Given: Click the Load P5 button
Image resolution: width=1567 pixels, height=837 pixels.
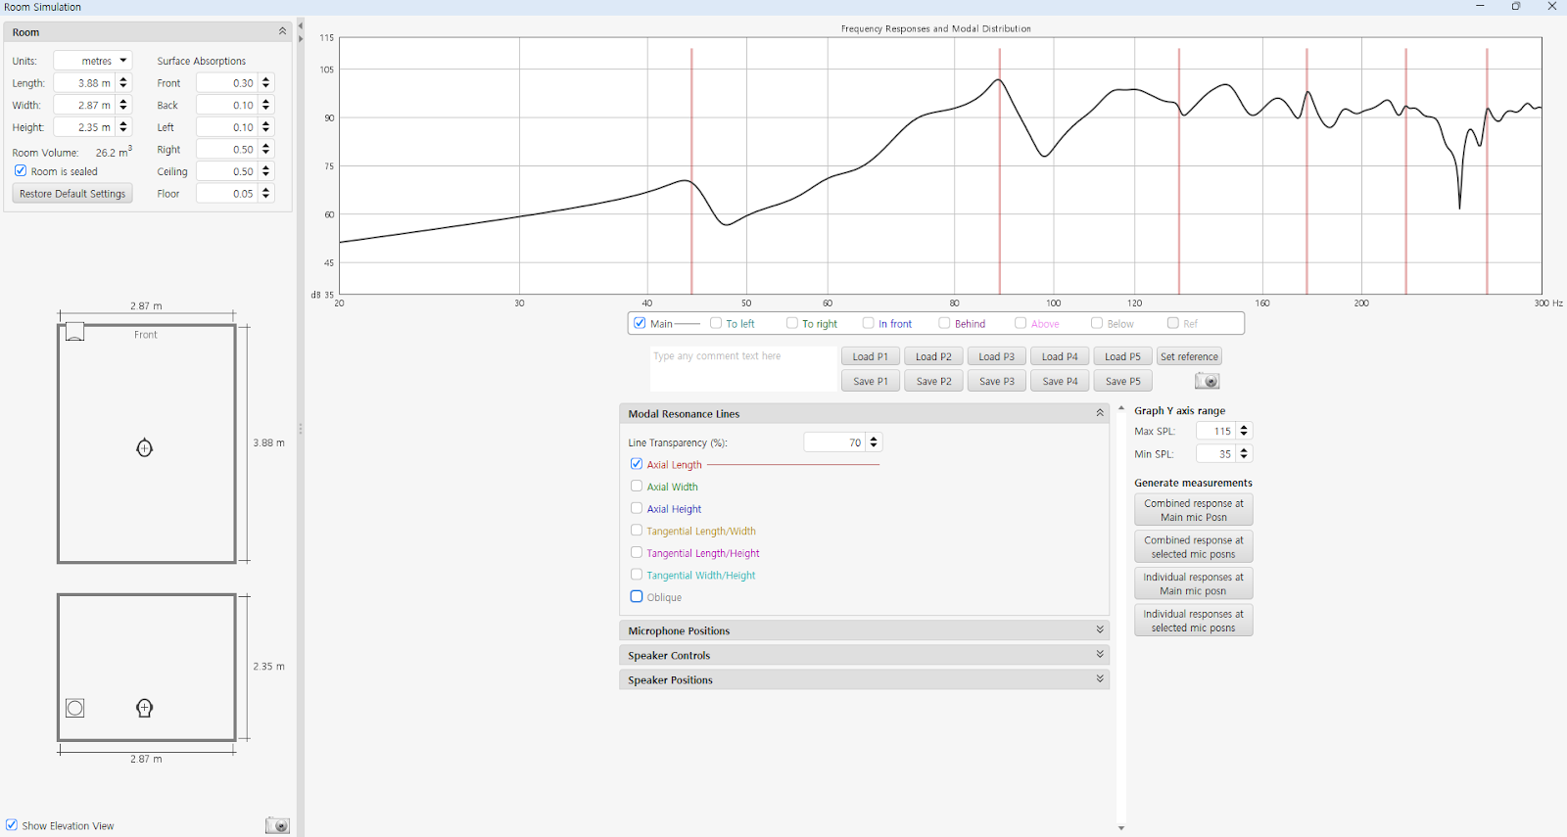Looking at the screenshot, I should [x=1122, y=356].
